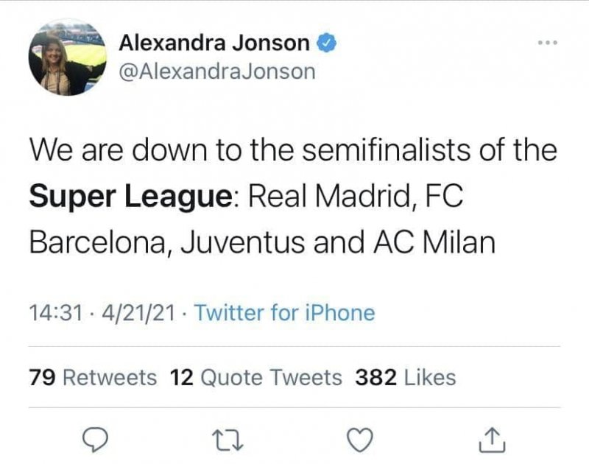589x464 pixels.
Task: Open the @AlexandraJonson handle
Action: pyautogui.click(x=216, y=71)
